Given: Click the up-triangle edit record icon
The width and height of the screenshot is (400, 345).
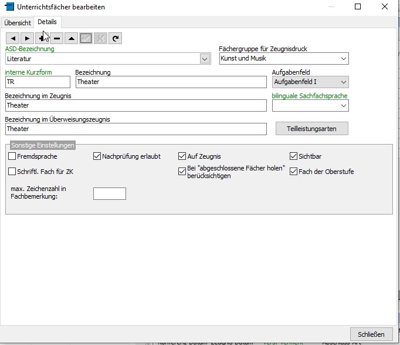Looking at the screenshot, I should (72, 39).
